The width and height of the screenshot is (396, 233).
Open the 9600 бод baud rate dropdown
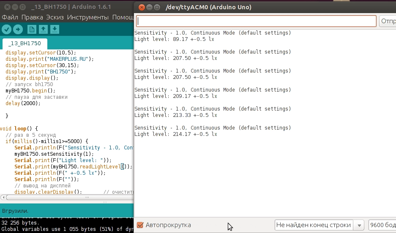382,225
